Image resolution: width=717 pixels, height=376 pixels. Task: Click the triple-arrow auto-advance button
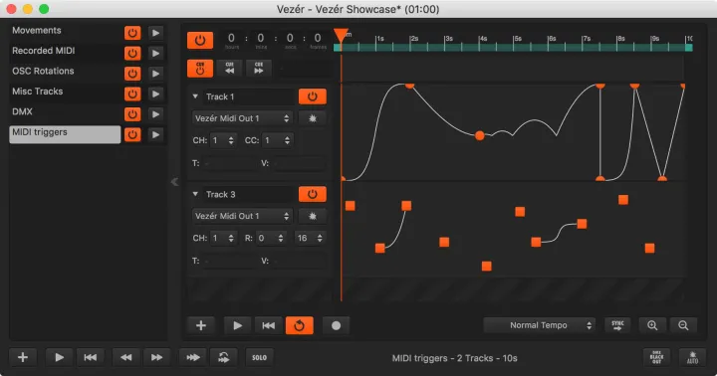click(192, 357)
